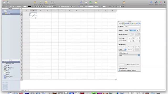Viewport: 168px width, 94px height.
Task: Click the alternating row color well
Action: tap(122, 65)
